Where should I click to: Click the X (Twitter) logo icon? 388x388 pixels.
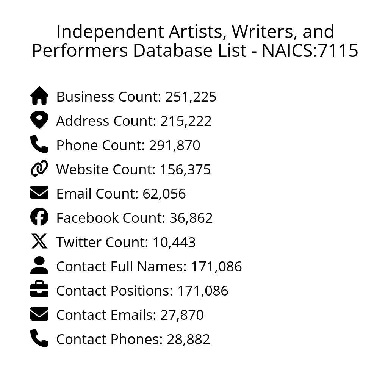tap(39, 241)
